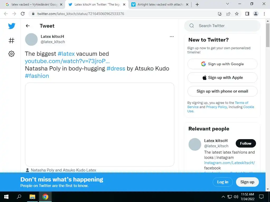Image resolution: width=270 pixels, height=202 pixels.
Task: Switch to the 'latex vacbed – Vyhledávání Google' tab
Action: click(34, 5)
